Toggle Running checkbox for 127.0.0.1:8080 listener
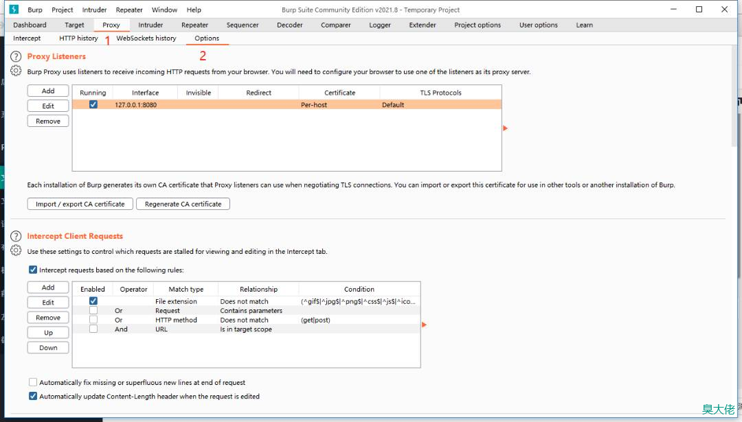 (93, 104)
